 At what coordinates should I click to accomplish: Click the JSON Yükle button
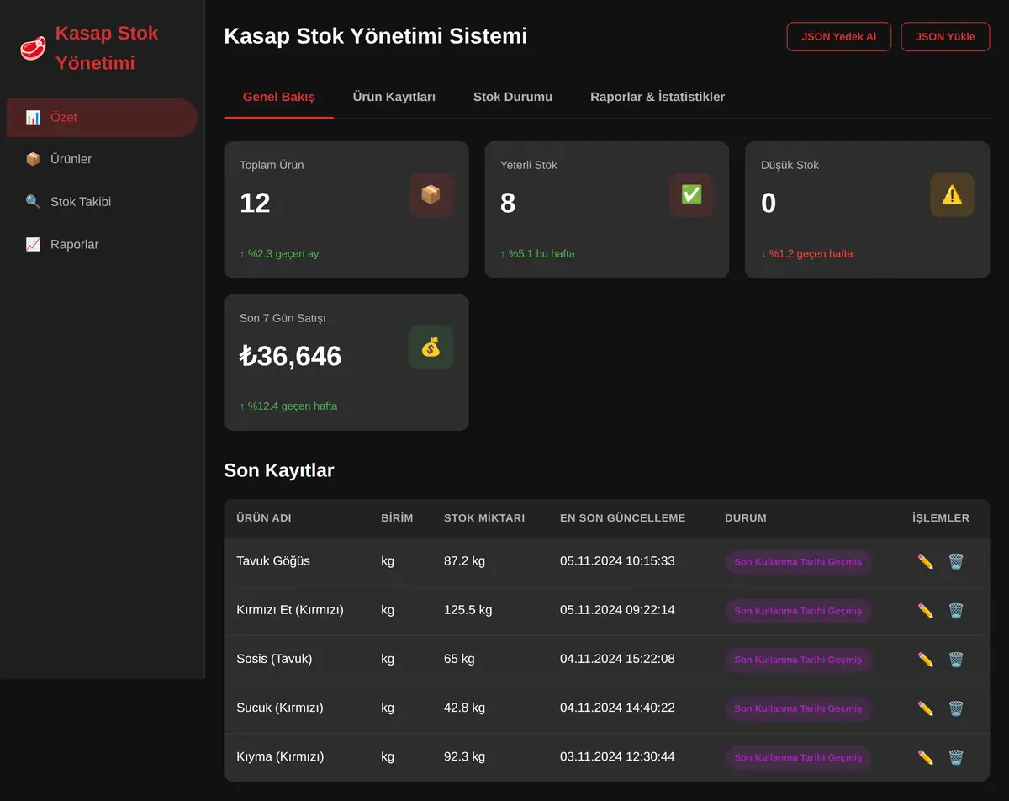click(946, 37)
